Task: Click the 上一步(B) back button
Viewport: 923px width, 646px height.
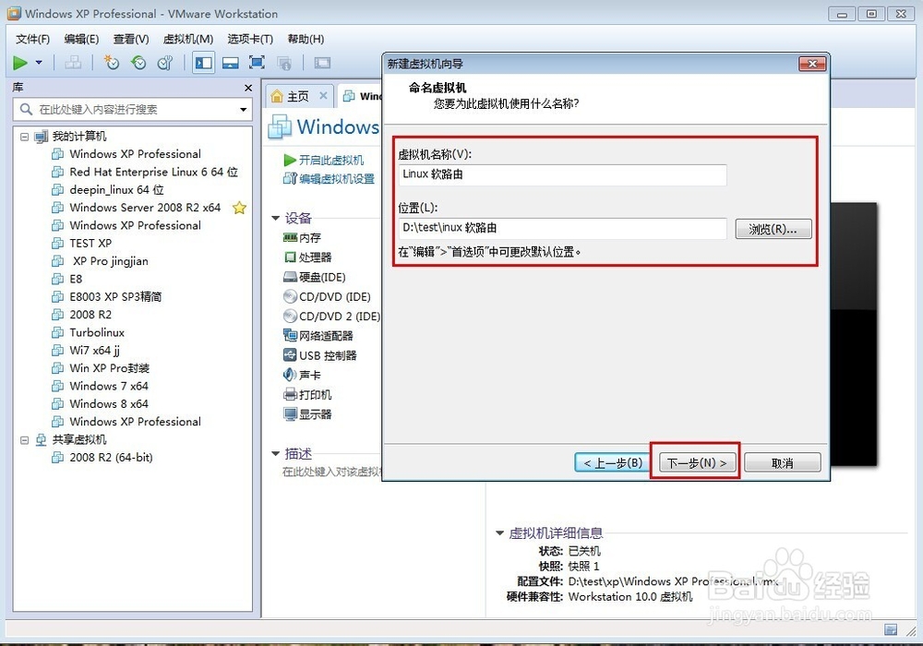Action: click(612, 462)
